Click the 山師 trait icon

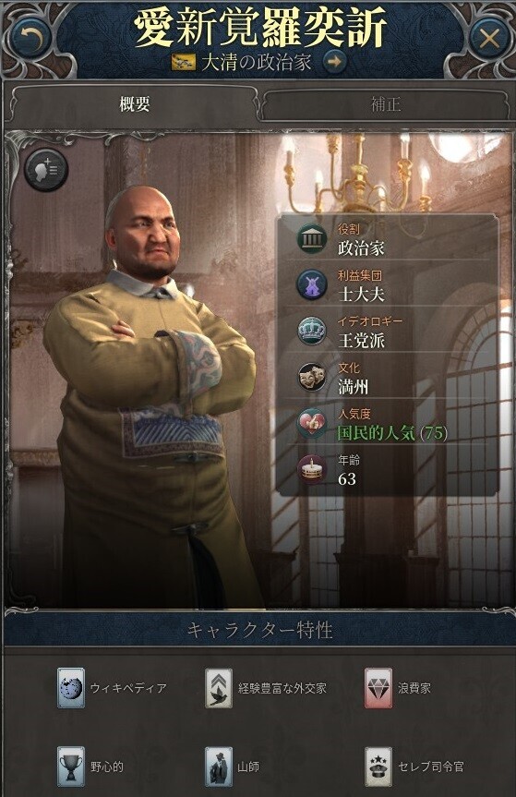tap(219, 766)
